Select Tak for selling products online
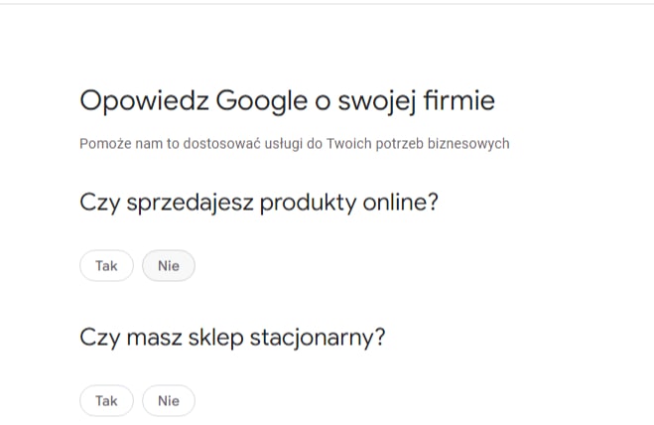The height and width of the screenshot is (425, 654). pyautogui.click(x=106, y=266)
